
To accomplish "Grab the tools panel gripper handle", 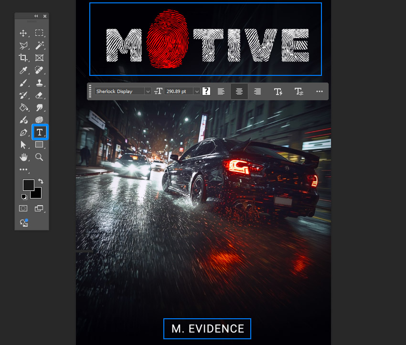I will tap(32, 21).
